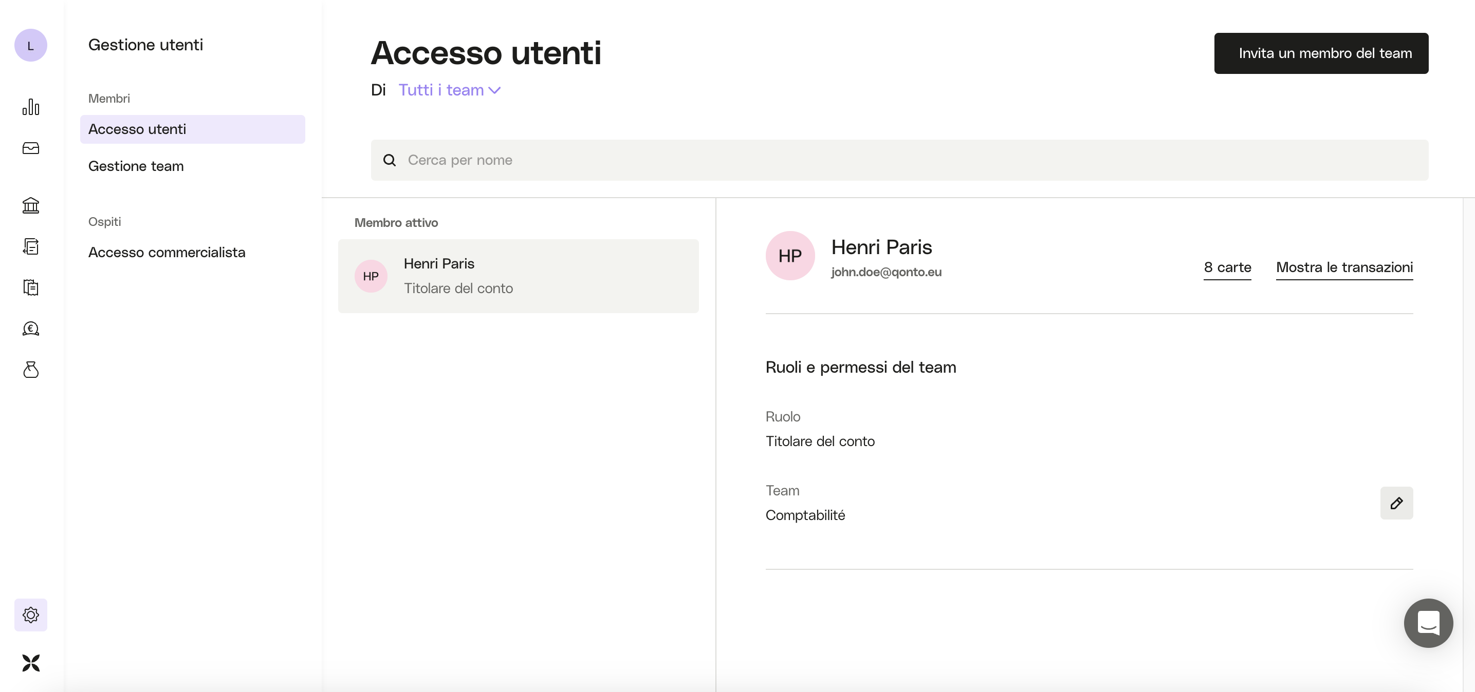Open the money bag savings icon
Viewport: 1475px width, 692px height.
pyautogui.click(x=31, y=370)
